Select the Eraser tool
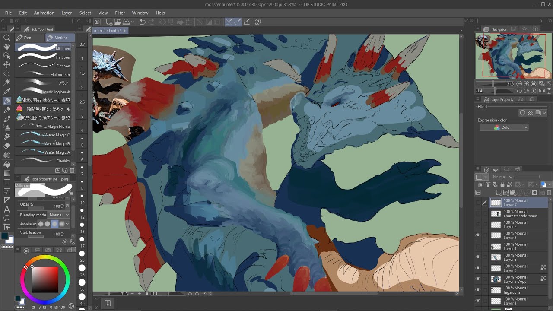Image resolution: width=553 pixels, height=311 pixels. click(x=7, y=146)
